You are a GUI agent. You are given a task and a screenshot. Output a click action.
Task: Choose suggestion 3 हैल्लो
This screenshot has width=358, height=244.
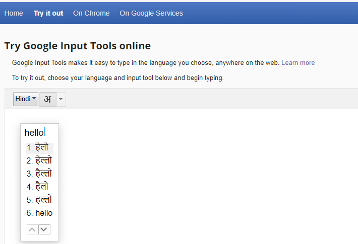[39, 174]
